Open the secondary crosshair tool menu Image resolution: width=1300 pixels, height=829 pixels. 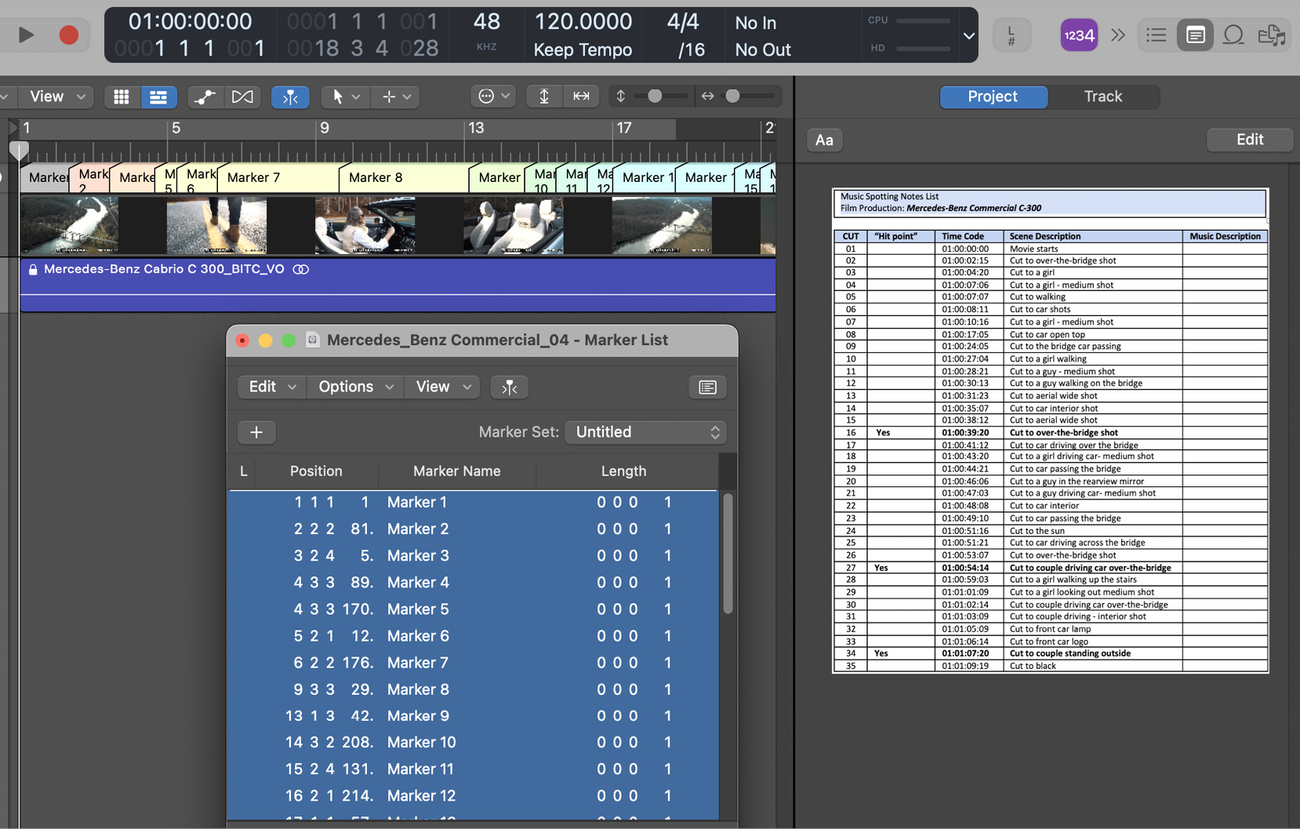[396, 96]
